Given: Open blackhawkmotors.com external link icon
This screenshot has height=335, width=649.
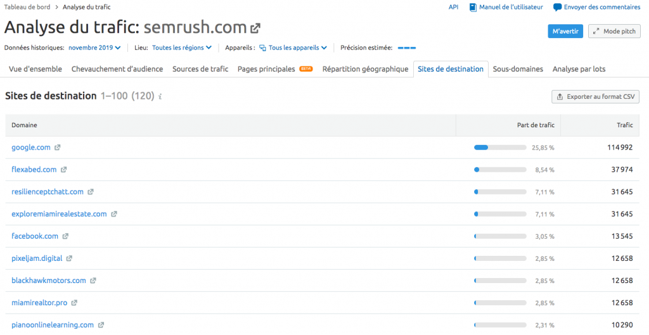Looking at the screenshot, I should [93, 281].
